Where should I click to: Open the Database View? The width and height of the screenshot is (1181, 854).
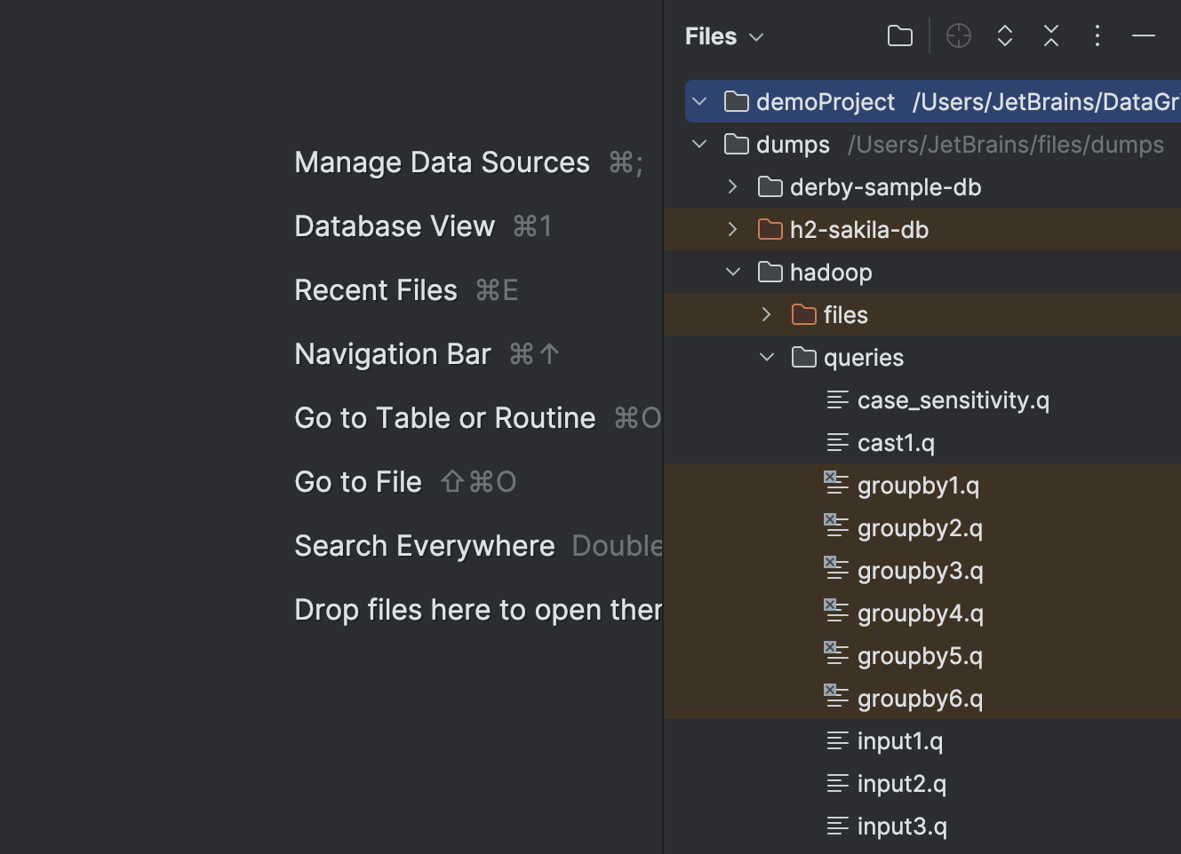394,225
